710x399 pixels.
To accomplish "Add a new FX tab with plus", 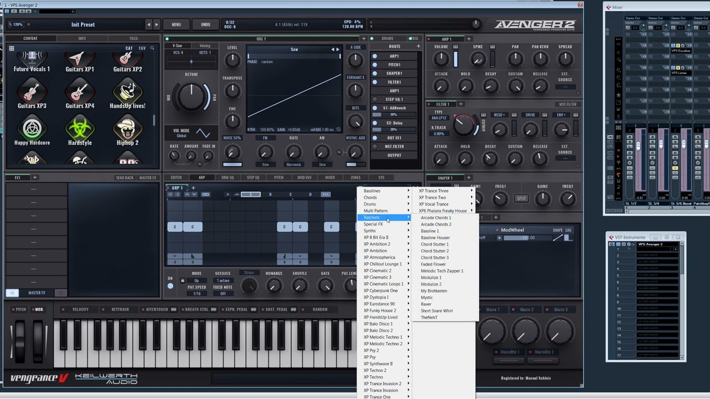I will [35, 177].
